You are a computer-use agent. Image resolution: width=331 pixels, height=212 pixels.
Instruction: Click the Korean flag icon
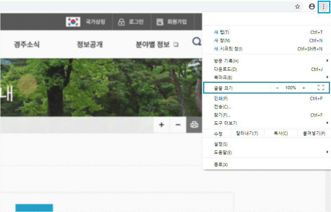click(73, 22)
